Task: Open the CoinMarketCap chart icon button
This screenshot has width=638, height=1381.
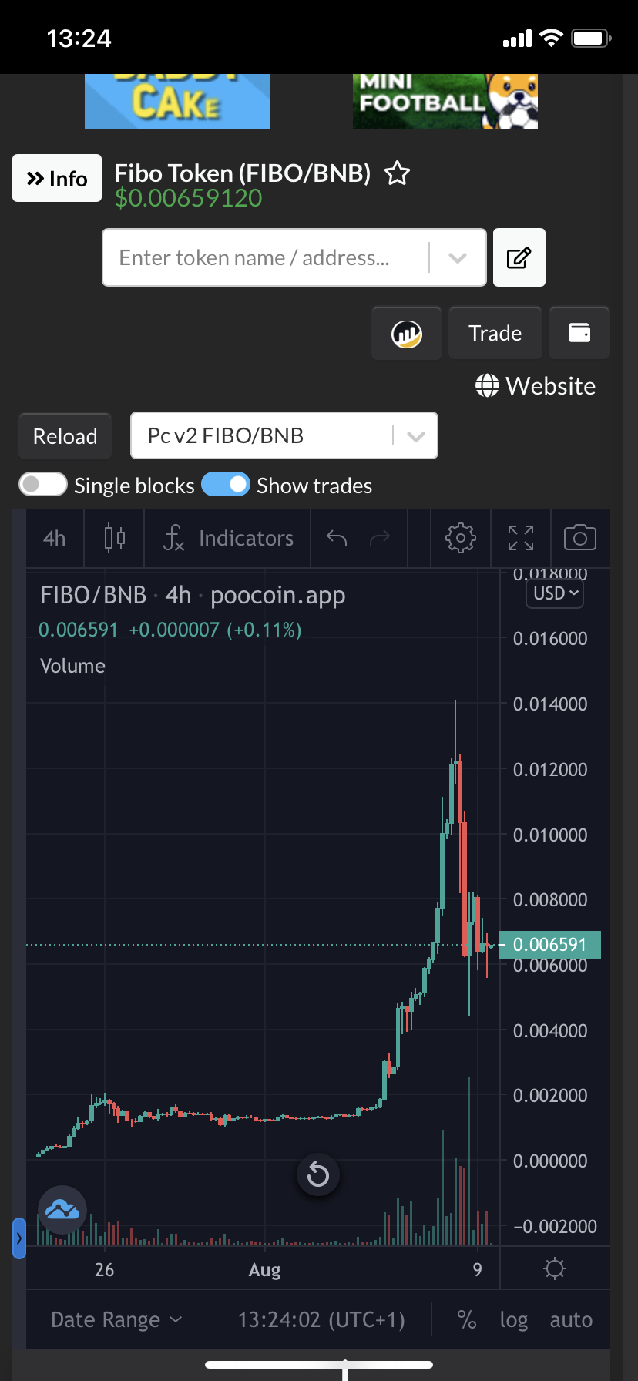Action: click(x=407, y=333)
